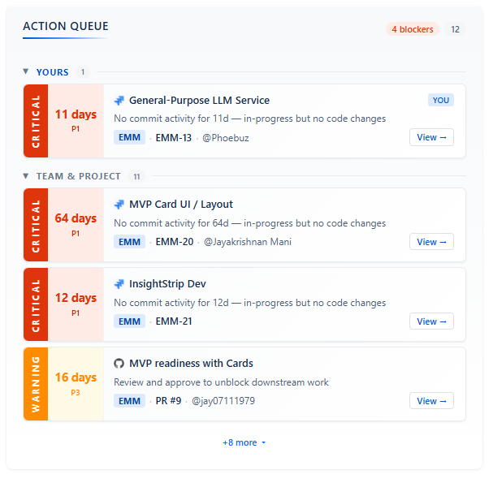Click the YOURS count badge showing 1

pos(83,72)
